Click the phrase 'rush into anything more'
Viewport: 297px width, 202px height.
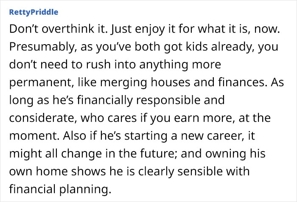tap(154, 65)
